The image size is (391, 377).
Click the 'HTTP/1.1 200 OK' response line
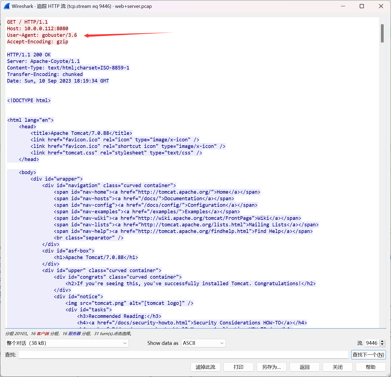click(29, 54)
